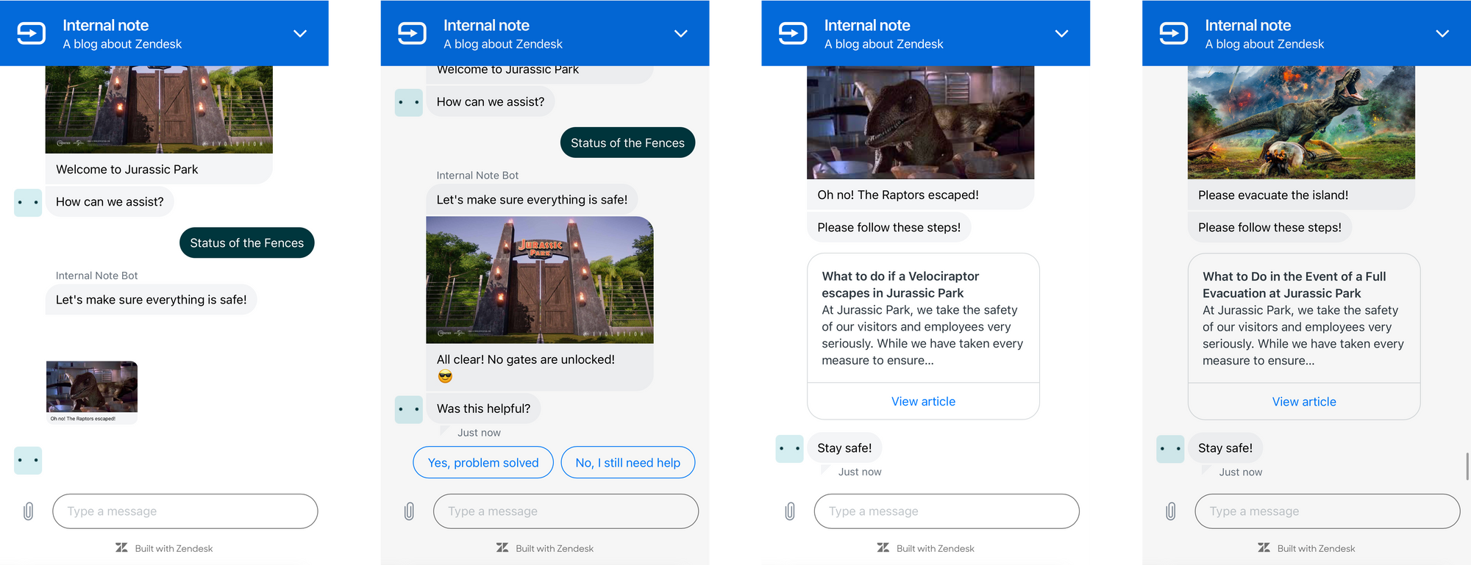Click the paperclip attachment icon in the second chat widget

pos(409,511)
